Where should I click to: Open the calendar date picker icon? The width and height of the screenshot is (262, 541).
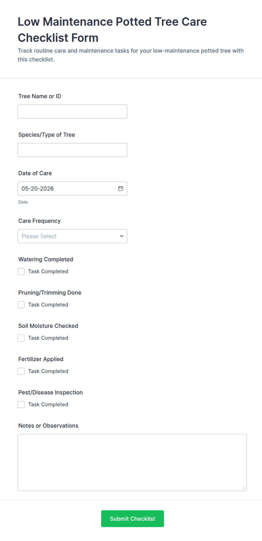(x=121, y=189)
